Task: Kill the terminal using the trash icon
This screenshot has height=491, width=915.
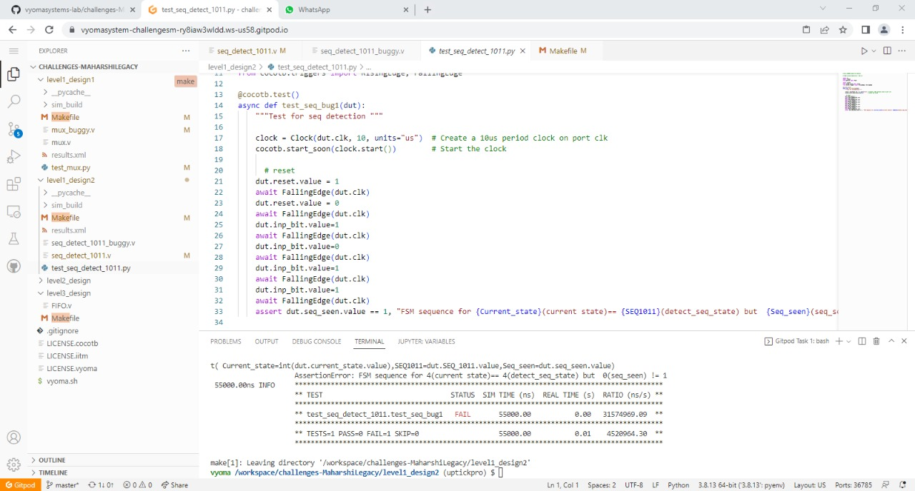Action: coord(876,341)
